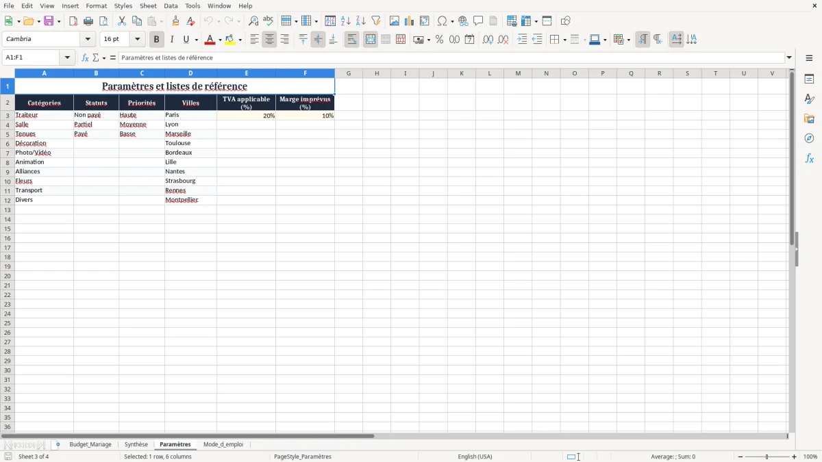The width and height of the screenshot is (822, 462).
Task: Open sidebar Properties panel
Action: coord(809,79)
